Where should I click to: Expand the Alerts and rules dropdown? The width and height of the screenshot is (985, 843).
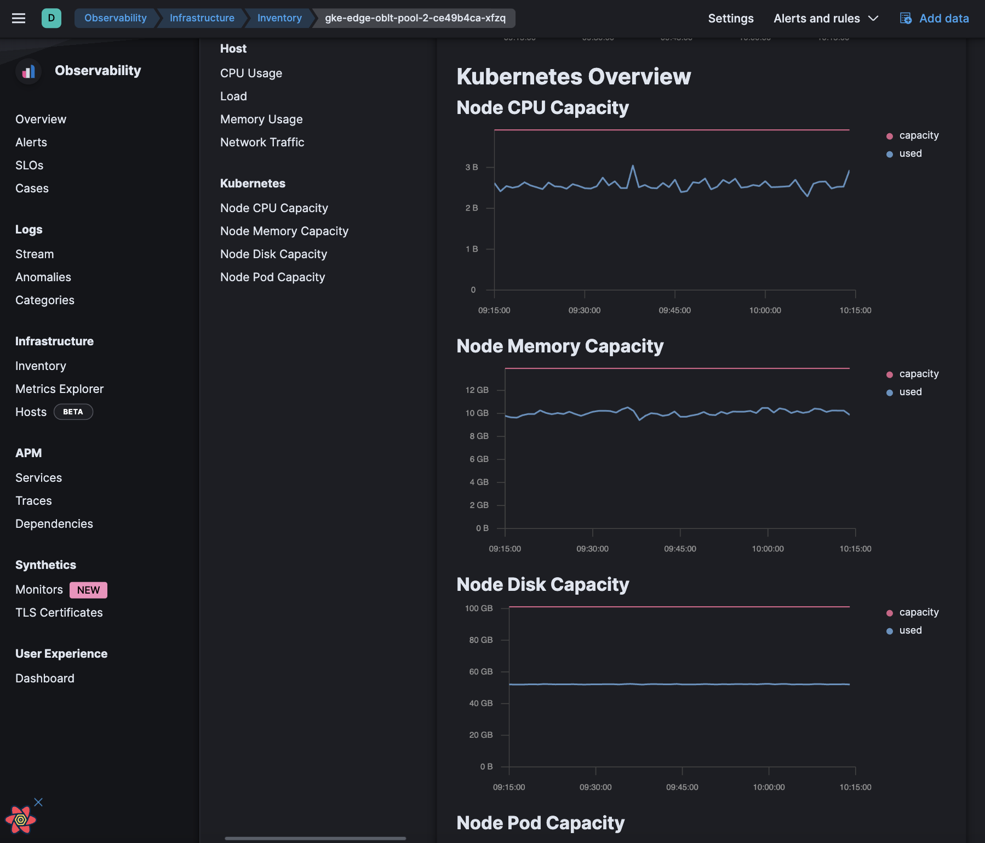pyautogui.click(x=826, y=18)
